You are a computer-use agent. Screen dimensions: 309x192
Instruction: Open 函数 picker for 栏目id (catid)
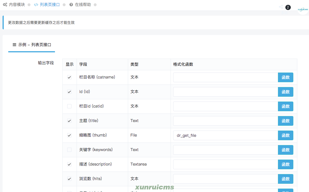coord(286,106)
